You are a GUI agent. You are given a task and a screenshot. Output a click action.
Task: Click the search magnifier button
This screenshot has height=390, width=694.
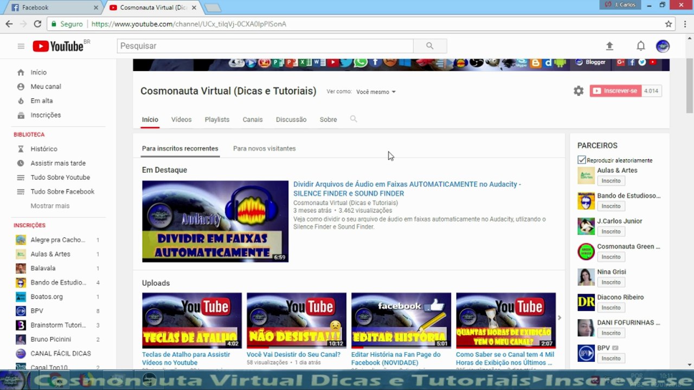click(430, 46)
